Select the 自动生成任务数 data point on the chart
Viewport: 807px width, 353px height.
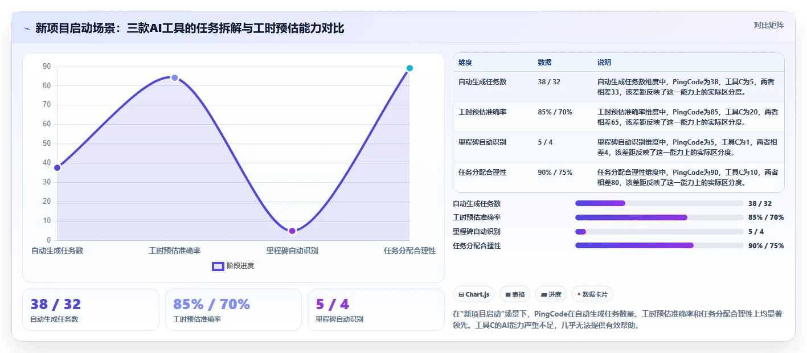(57, 167)
